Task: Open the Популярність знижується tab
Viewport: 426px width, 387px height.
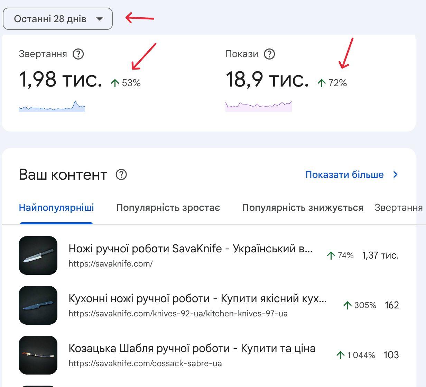Action: coord(303,208)
